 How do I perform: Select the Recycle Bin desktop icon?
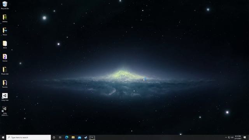pyautogui.click(x=5, y=5)
